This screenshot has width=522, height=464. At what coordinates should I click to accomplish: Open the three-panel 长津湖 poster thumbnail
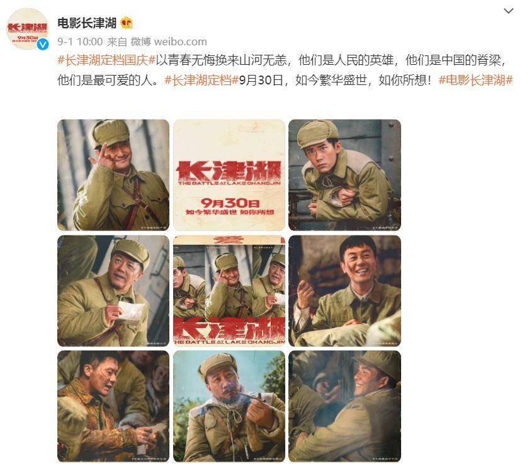pyautogui.click(x=229, y=291)
